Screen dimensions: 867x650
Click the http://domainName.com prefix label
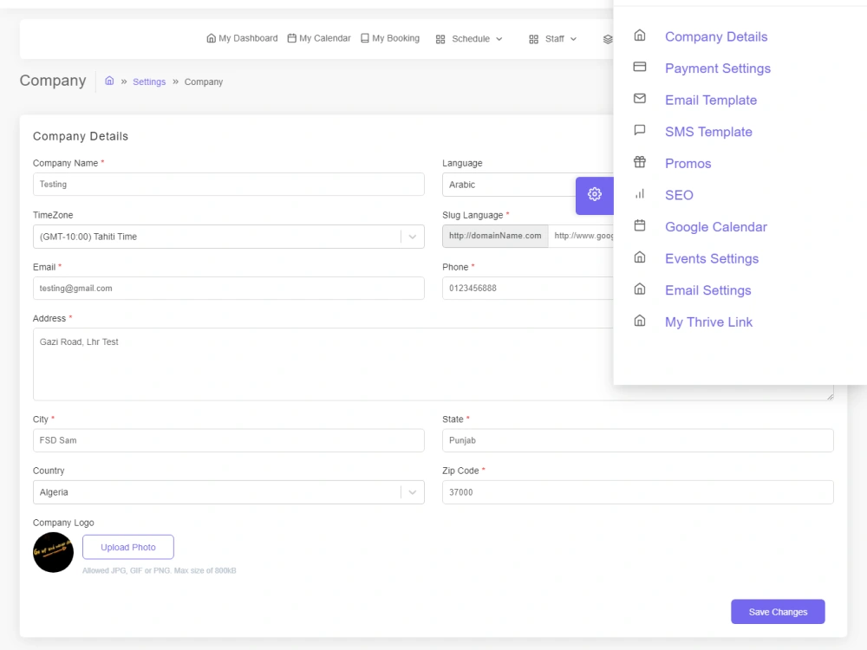click(495, 236)
